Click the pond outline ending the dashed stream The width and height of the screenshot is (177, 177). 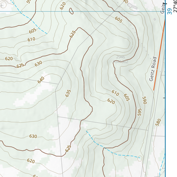tap(140, 158)
